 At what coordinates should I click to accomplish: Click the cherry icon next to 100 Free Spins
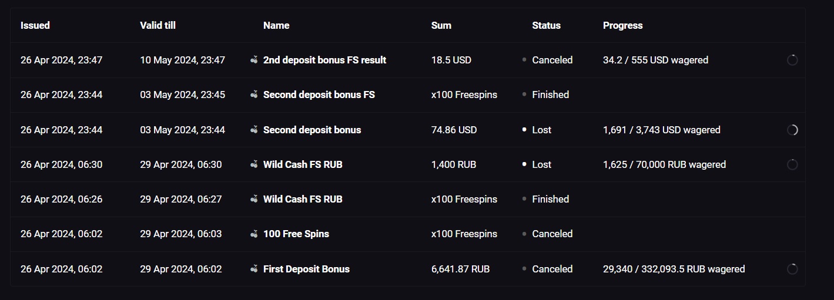point(254,234)
